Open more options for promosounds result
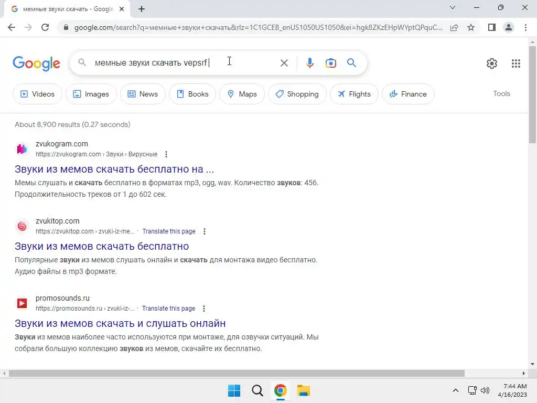The width and height of the screenshot is (537, 403). click(x=204, y=309)
